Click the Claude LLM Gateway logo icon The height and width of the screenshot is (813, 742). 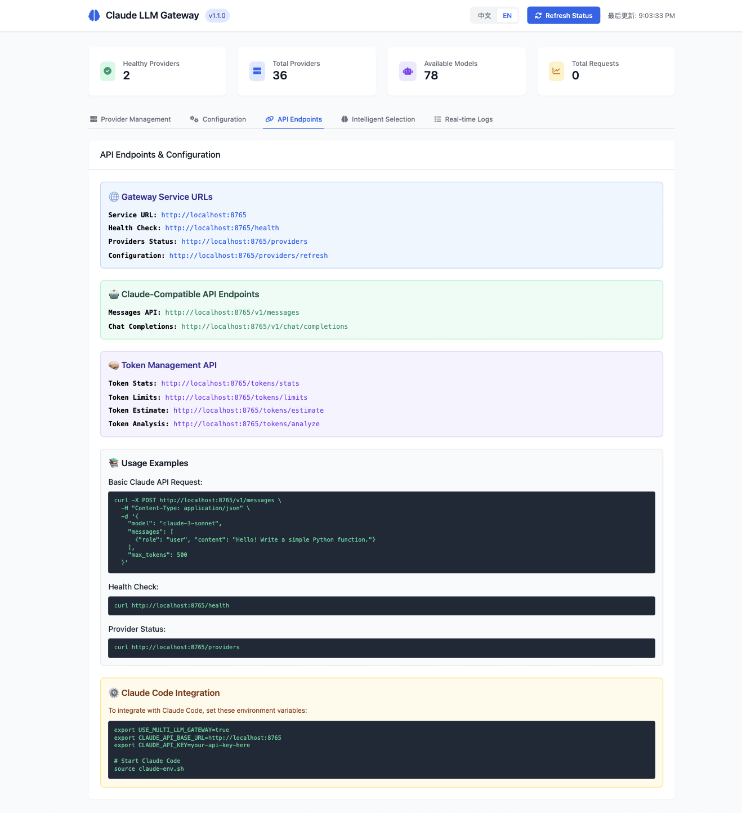[x=93, y=15]
